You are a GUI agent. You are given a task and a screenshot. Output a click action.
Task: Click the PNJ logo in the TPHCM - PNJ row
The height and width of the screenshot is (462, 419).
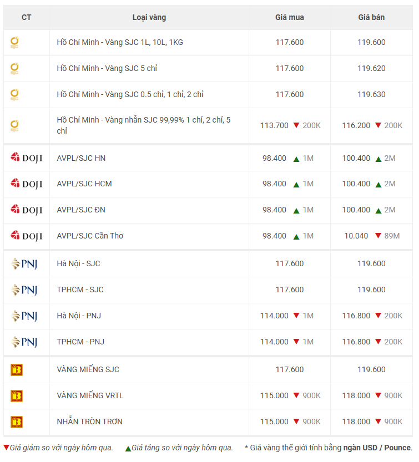click(x=24, y=342)
